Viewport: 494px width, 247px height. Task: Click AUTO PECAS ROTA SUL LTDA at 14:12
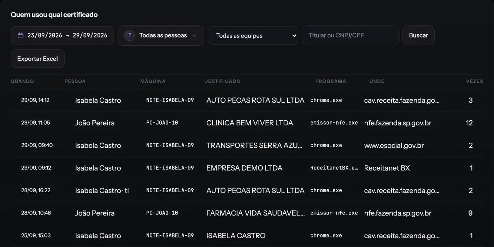pyautogui.click(x=255, y=100)
